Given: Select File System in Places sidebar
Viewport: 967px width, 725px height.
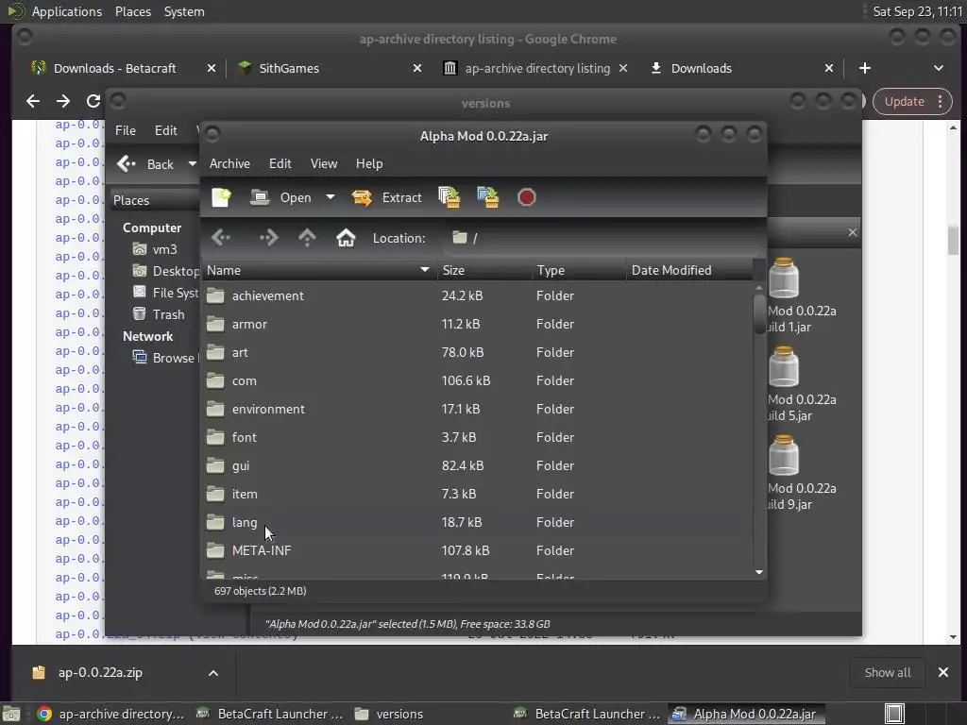Looking at the screenshot, I should (x=165, y=293).
